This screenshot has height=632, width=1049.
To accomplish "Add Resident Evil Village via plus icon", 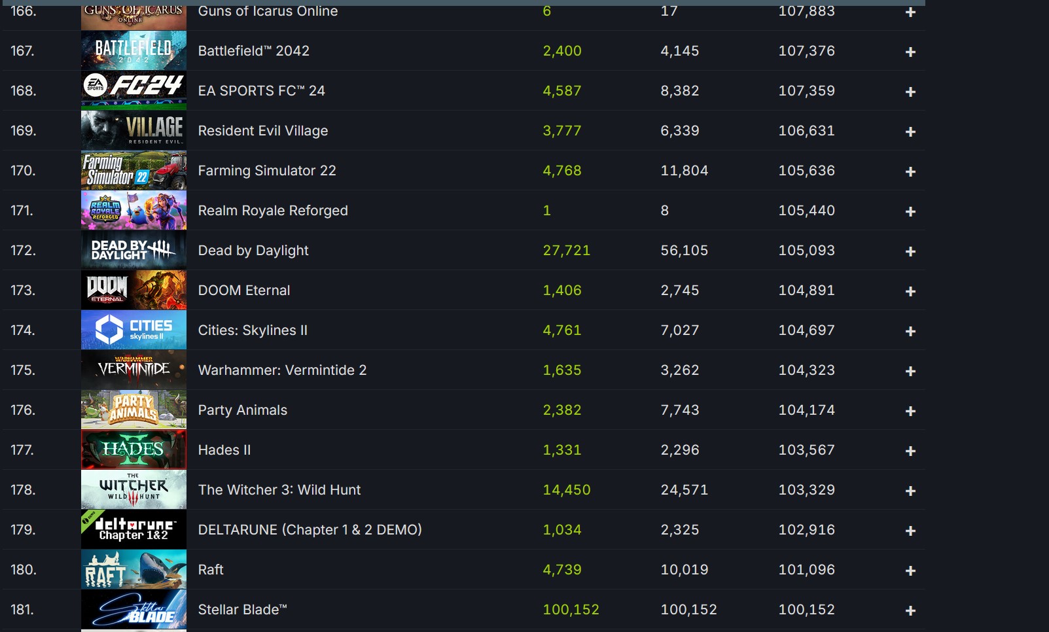I will [910, 132].
